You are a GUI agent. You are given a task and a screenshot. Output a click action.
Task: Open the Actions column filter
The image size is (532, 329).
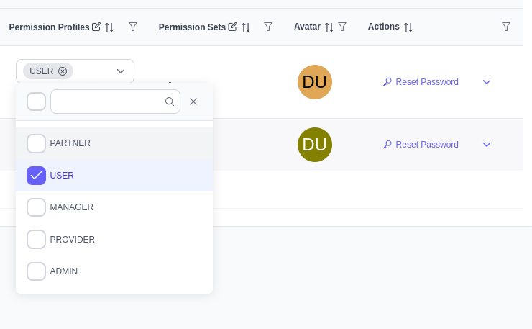(506, 27)
